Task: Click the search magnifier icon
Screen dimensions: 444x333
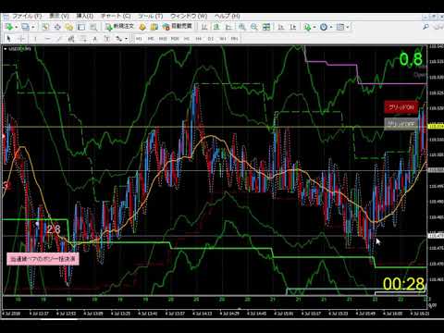Action: tap(425, 27)
